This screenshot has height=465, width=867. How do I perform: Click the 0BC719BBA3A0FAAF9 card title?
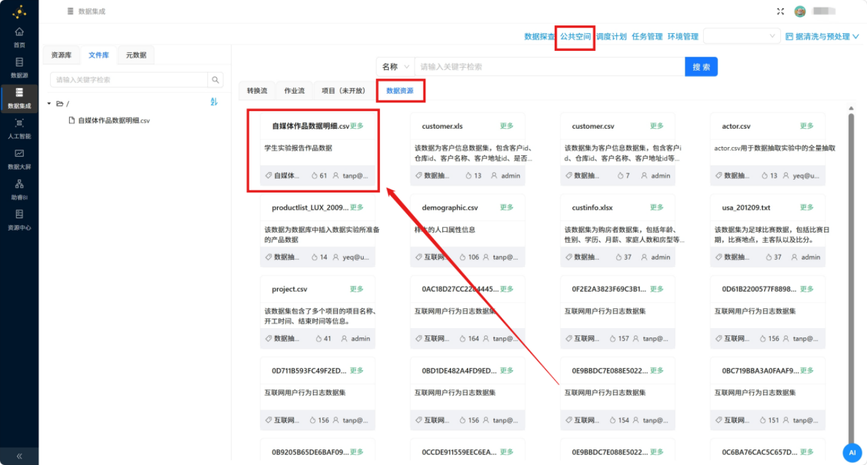point(760,371)
